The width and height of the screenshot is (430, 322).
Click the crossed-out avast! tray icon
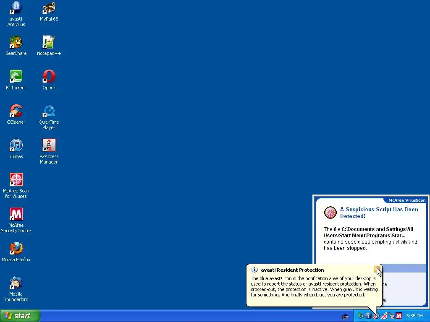tap(376, 316)
